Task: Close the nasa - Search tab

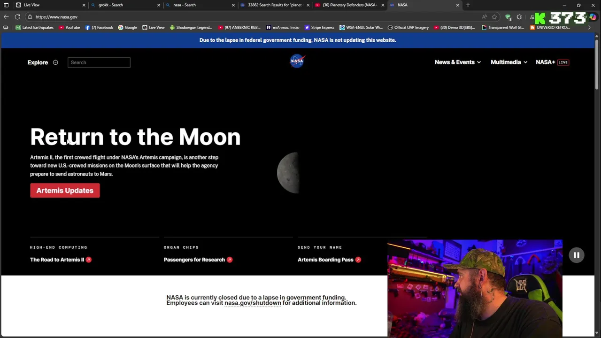Action: click(x=233, y=5)
